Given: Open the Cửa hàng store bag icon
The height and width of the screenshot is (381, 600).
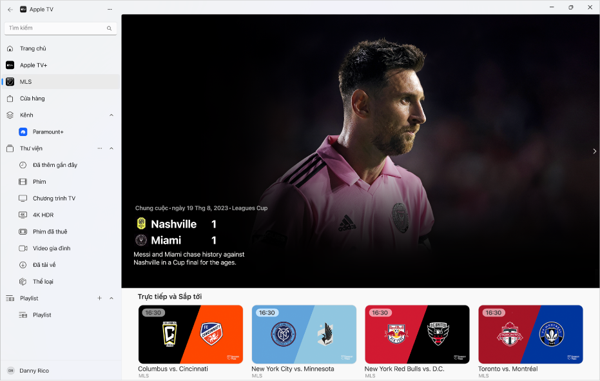Looking at the screenshot, I should tap(10, 99).
